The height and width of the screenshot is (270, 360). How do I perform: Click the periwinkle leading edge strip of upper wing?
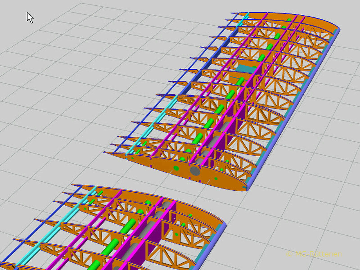(x=293, y=109)
